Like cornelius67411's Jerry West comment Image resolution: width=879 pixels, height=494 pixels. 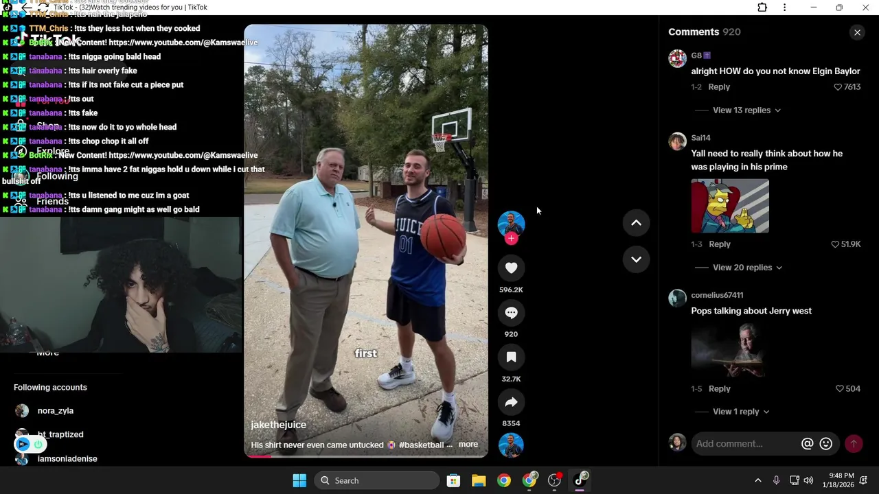click(x=839, y=388)
